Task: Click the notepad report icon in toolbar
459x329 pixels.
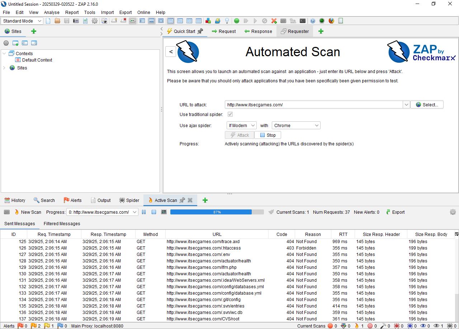Action: point(341,21)
